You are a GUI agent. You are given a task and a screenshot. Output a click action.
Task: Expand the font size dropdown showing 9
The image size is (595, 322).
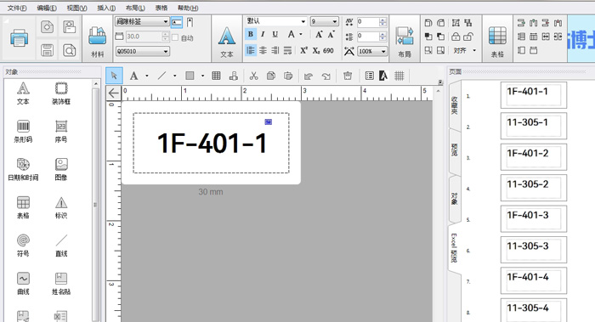coord(324,21)
